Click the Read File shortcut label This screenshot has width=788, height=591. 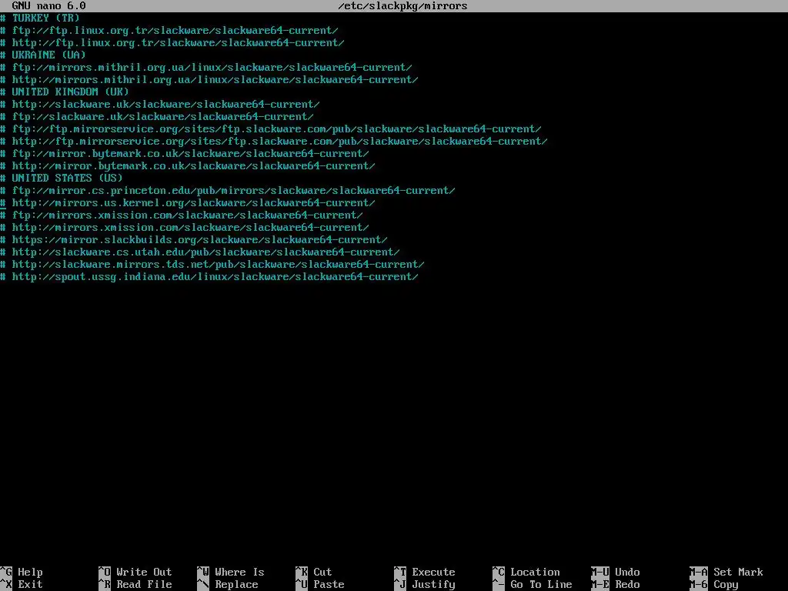click(x=144, y=585)
